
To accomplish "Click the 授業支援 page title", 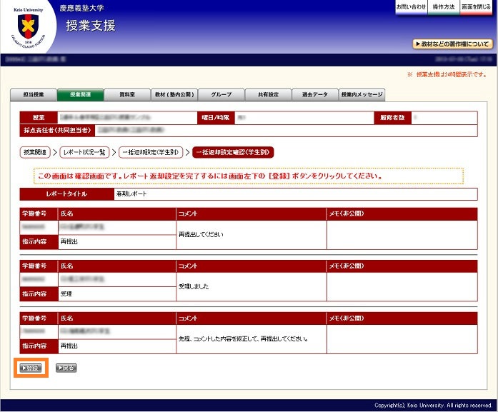I will pyautogui.click(x=90, y=26).
